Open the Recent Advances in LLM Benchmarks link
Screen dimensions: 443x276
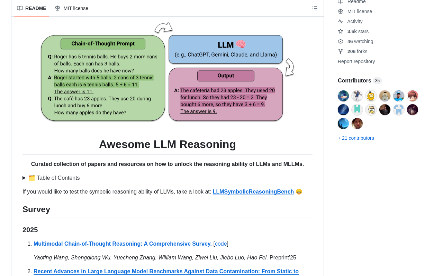point(166,272)
